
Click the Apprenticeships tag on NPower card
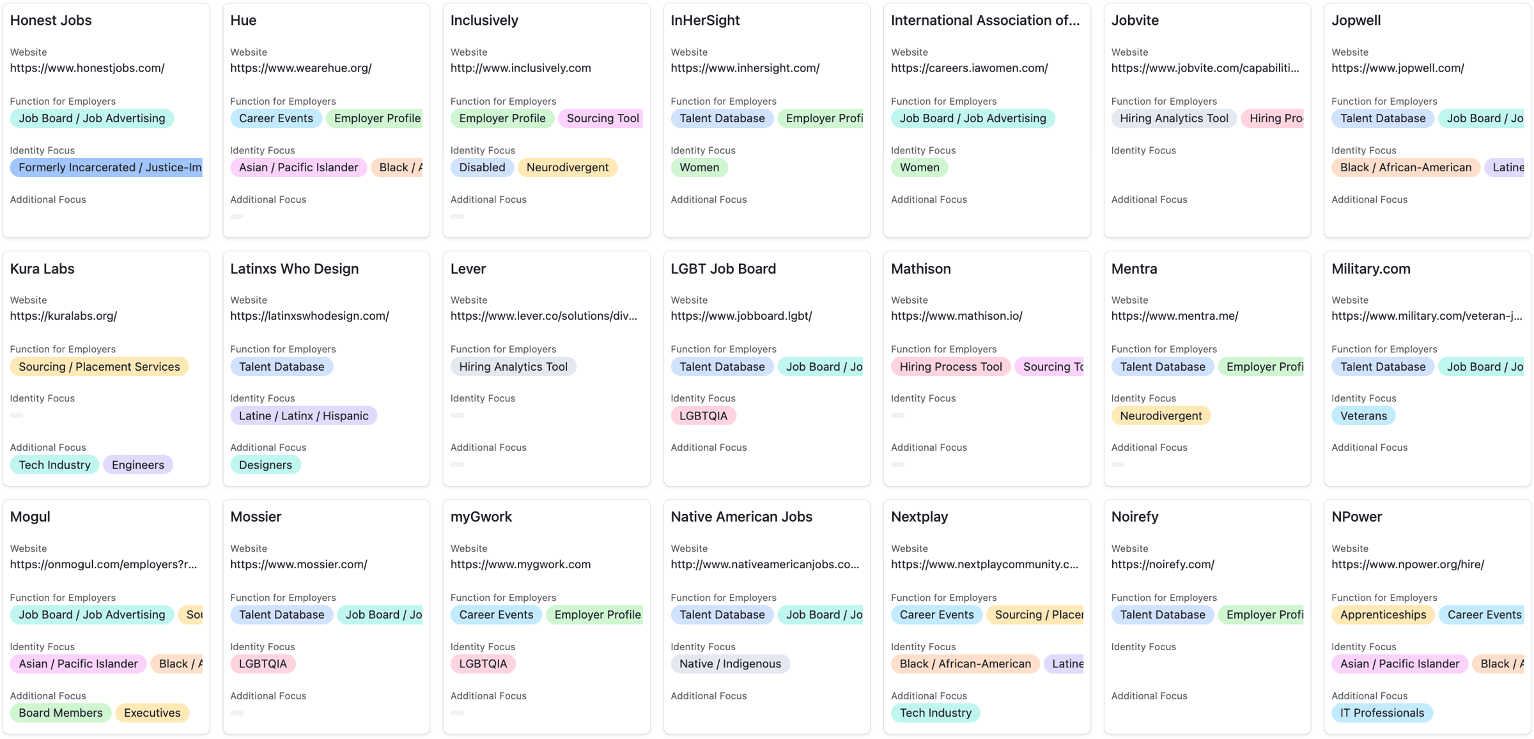coord(1383,614)
